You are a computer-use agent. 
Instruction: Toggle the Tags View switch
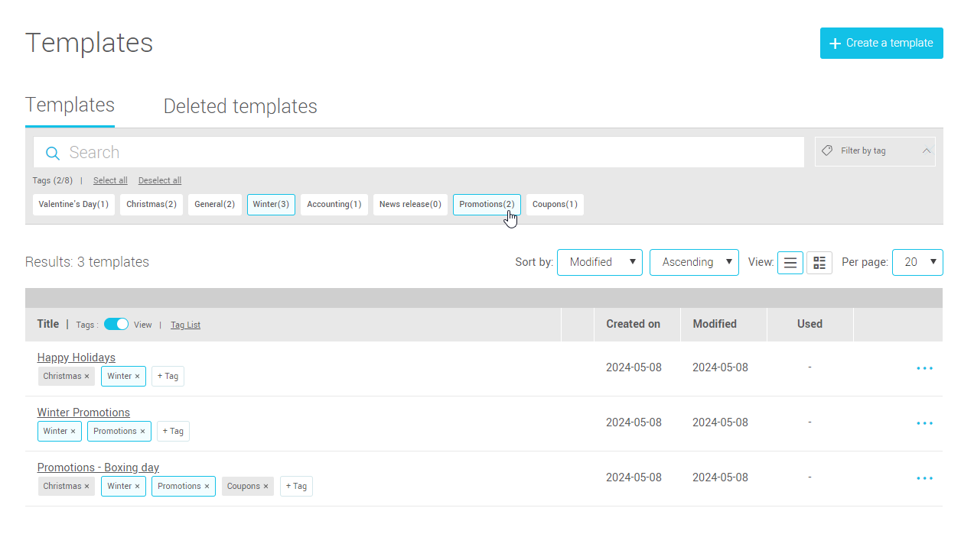[x=116, y=325]
